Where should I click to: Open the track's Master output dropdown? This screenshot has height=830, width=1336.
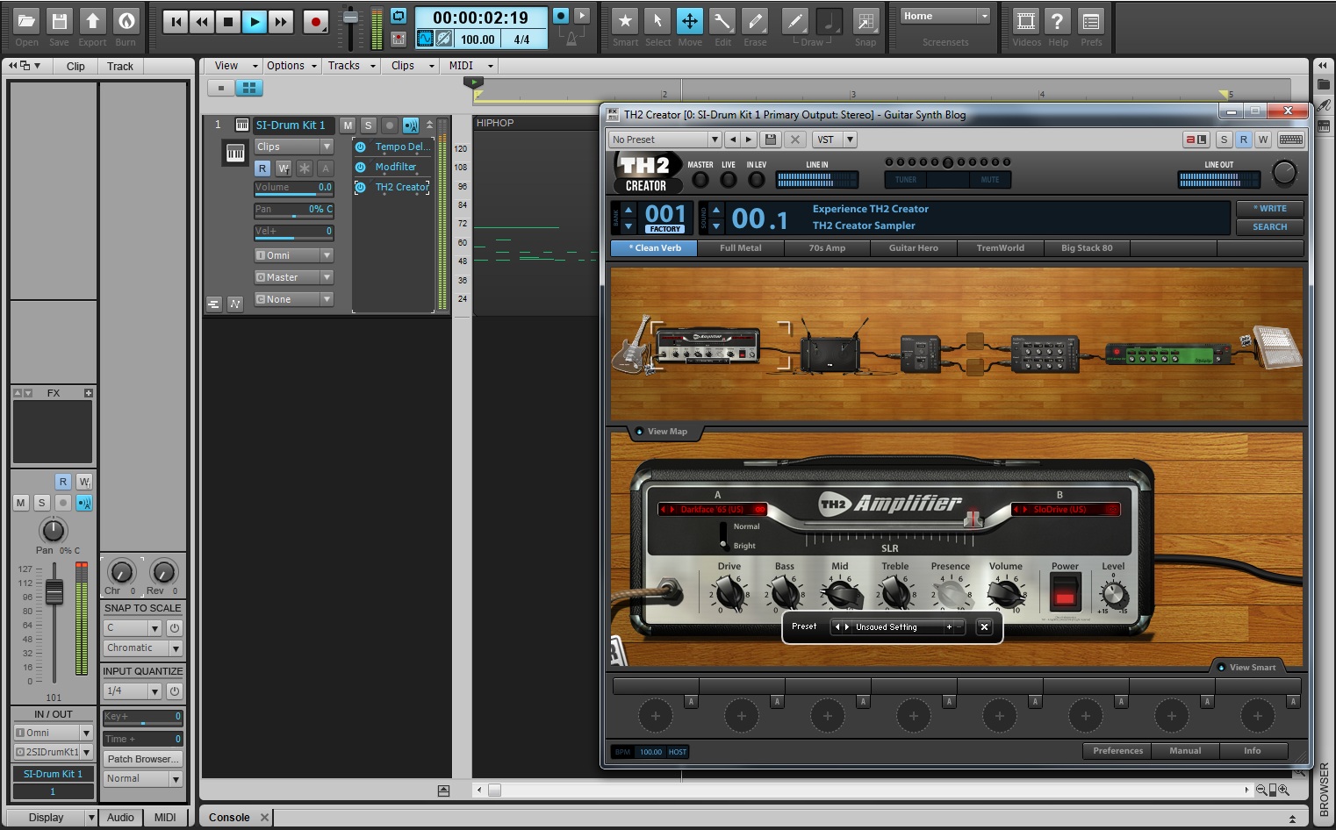click(293, 277)
